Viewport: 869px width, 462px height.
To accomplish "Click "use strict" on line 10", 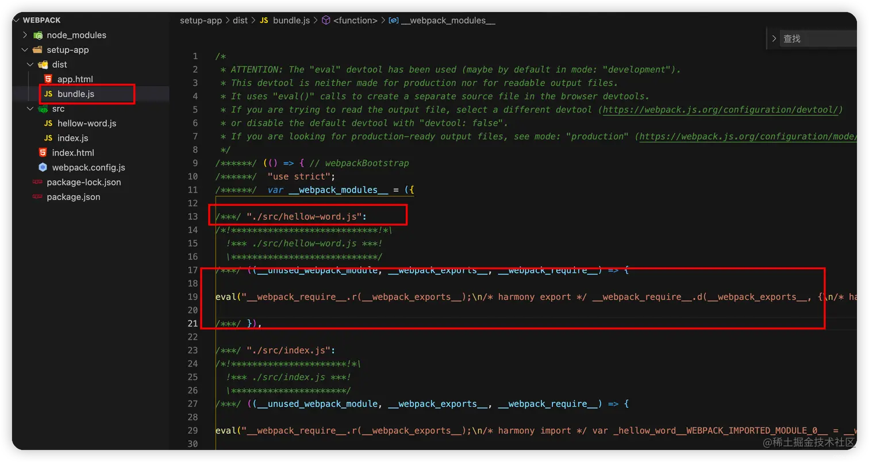I will (x=298, y=176).
